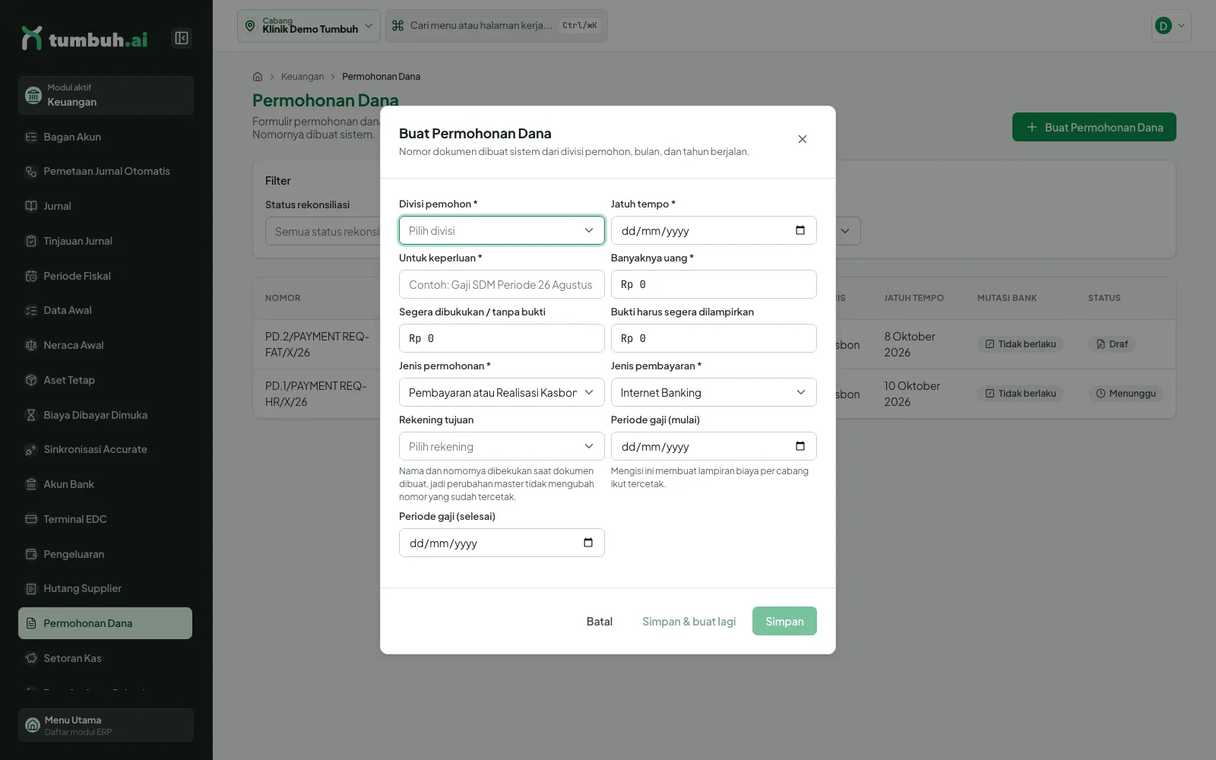Click the Pemetaan Jurnal Otomatis icon
Image resolution: width=1216 pixels, height=760 pixels.
click(x=31, y=172)
